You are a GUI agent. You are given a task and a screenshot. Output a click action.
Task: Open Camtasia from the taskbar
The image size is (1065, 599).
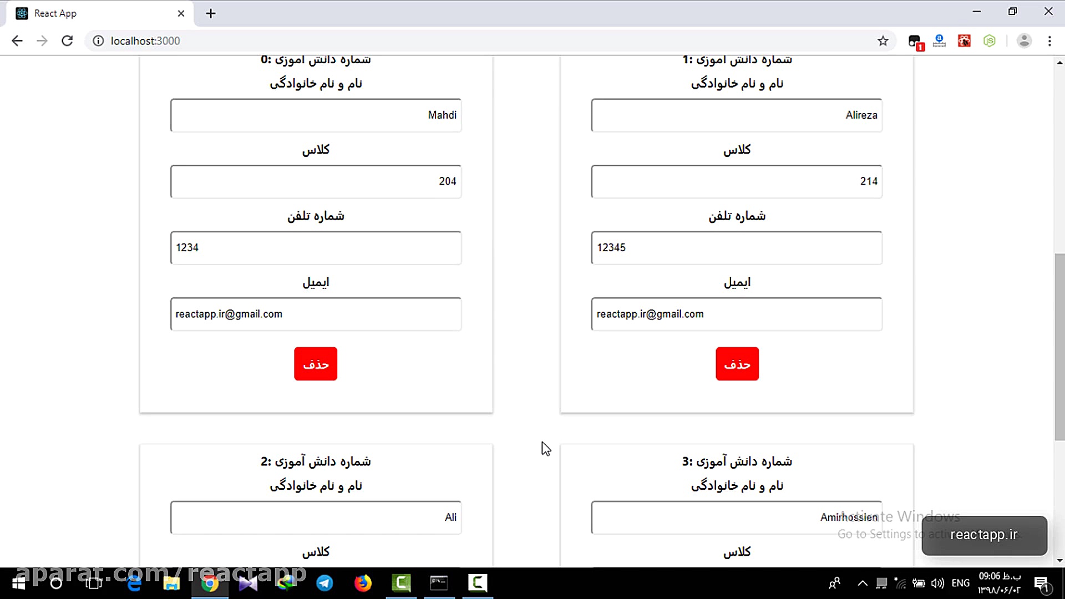click(x=402, y=583)
